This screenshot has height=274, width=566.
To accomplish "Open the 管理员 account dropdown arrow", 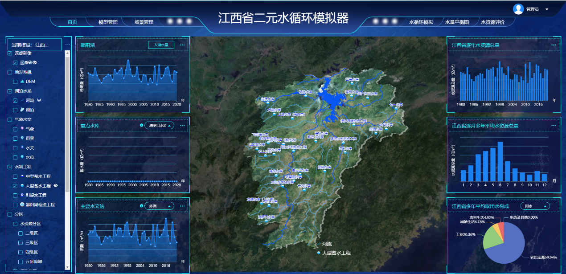I will (547, 9).
